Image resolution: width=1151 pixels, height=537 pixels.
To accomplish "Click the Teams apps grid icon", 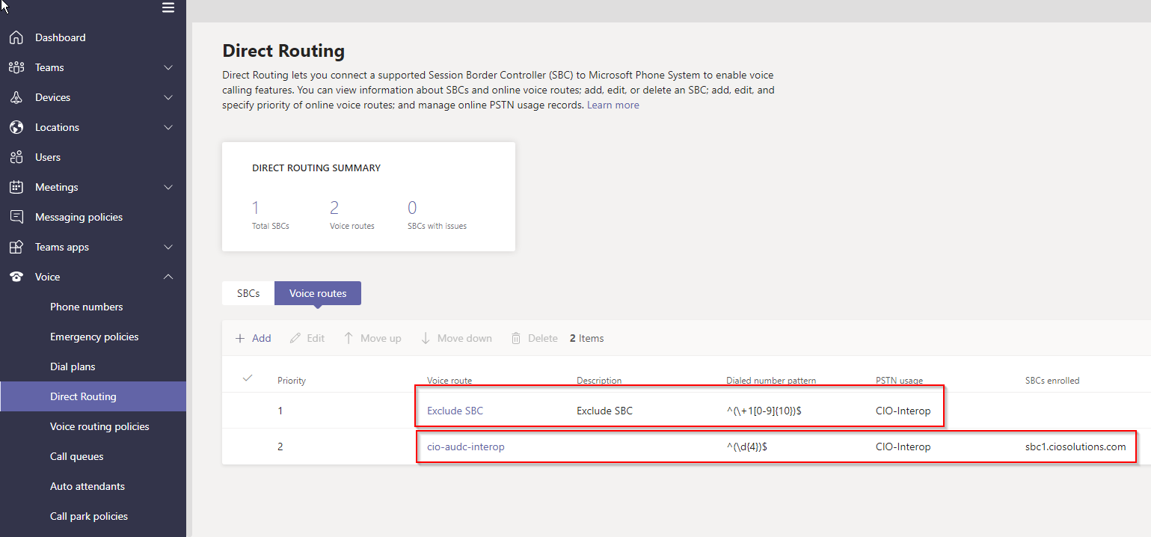I will [x=16, y=247].
